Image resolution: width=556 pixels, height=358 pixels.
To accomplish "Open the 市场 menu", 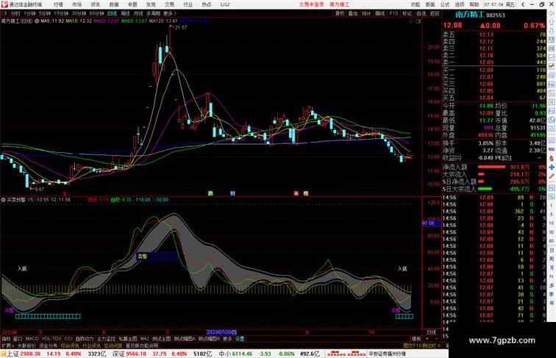I will coord(76,4).
